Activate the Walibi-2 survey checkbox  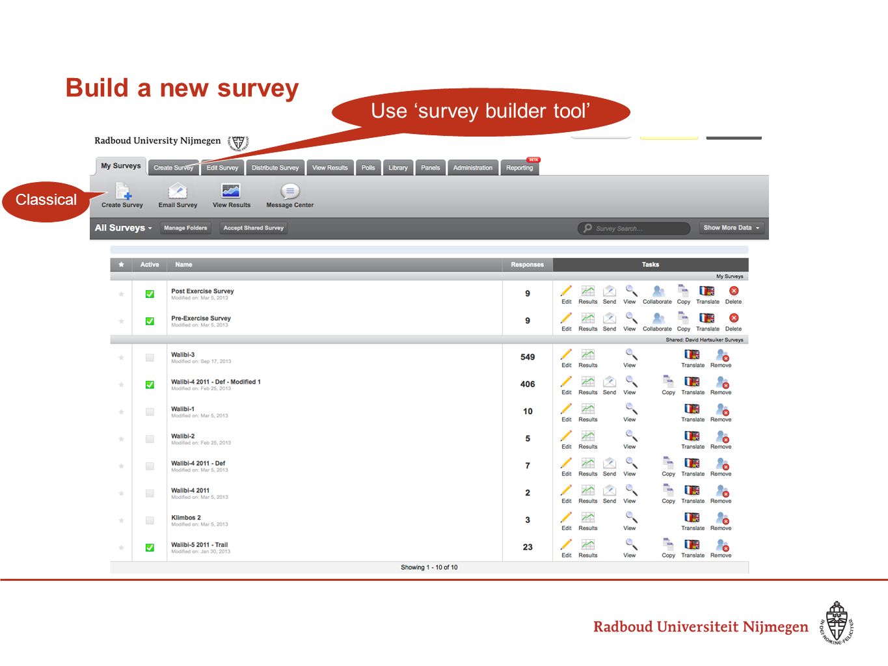point(150,439)
